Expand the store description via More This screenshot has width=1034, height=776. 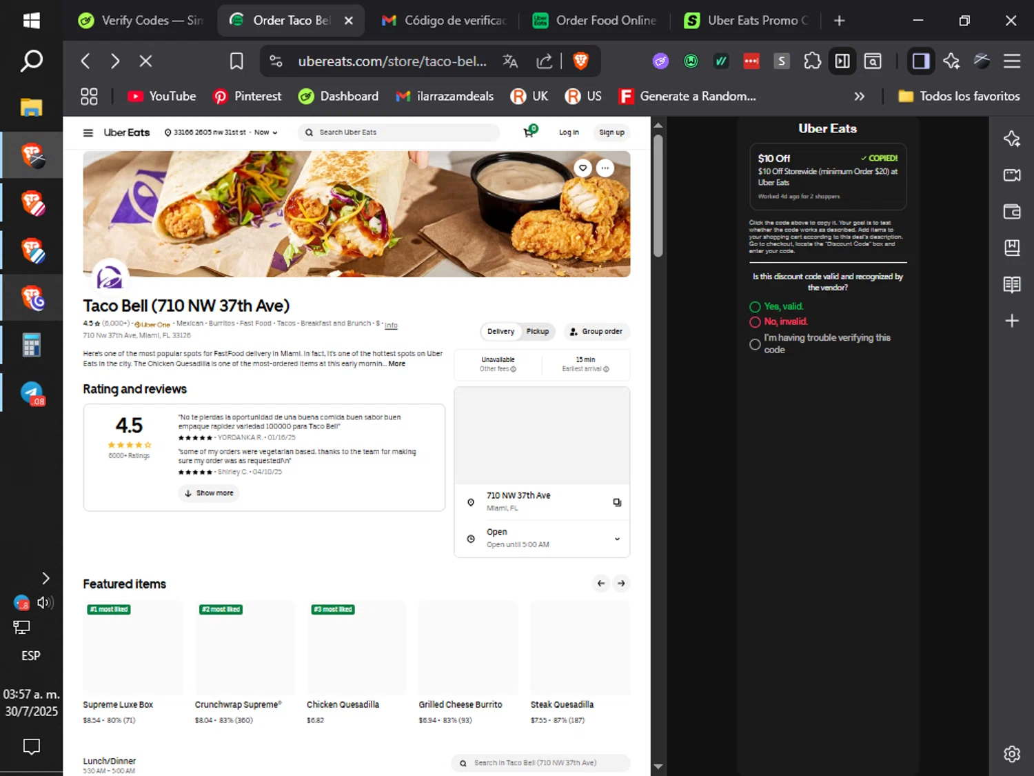[x=397, y=364]
